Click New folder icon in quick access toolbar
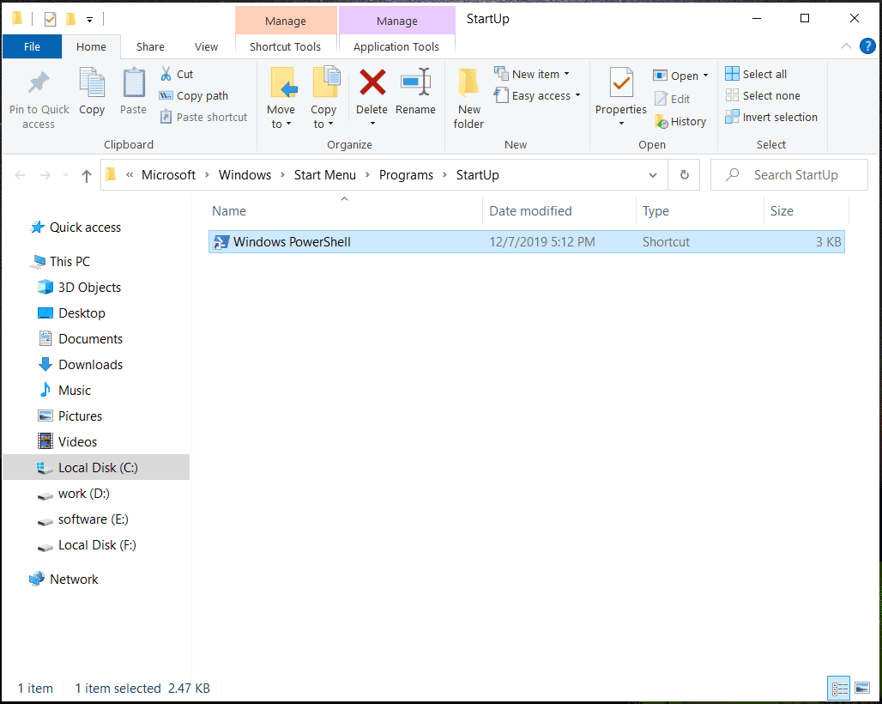This screenshot has height=704, width=882. (71, 20)
